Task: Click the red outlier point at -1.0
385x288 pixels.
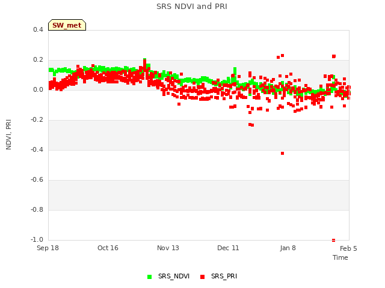Action: click(x=333, y=240)
